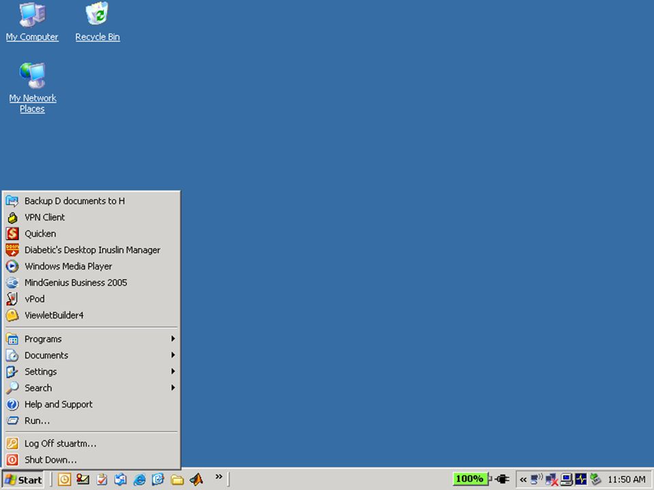Click the Windows Media Player icon
This screenshot has width=654, height=490.
pyautogui.click(x=12, y=266)
